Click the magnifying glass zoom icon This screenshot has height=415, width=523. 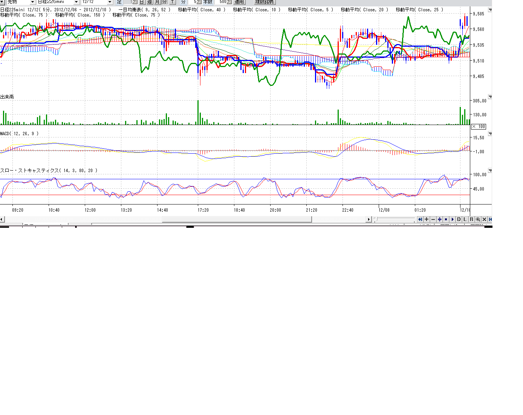coord(478,220)
